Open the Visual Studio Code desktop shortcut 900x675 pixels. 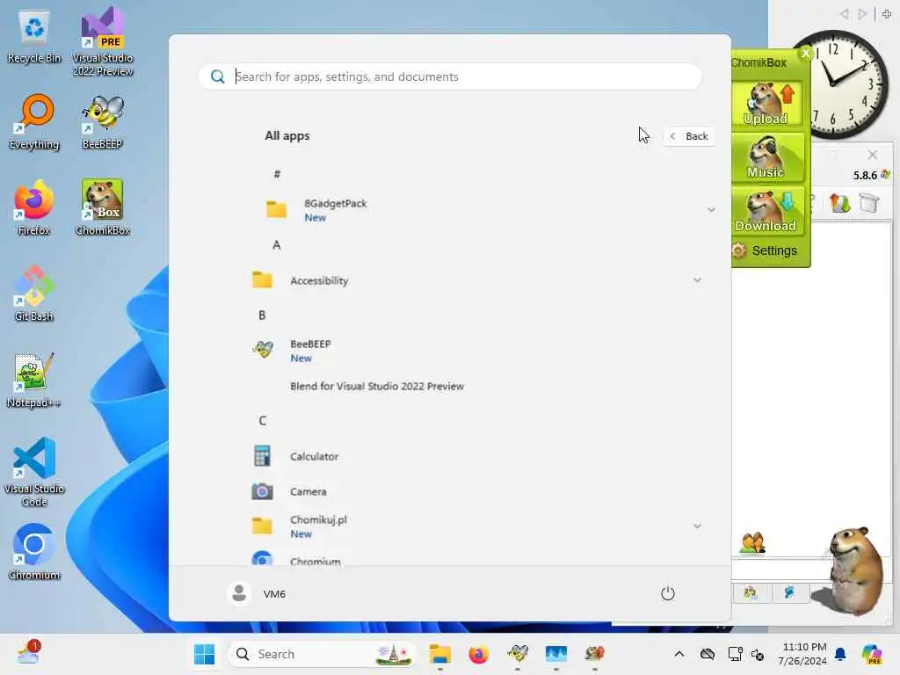[34, 472]
